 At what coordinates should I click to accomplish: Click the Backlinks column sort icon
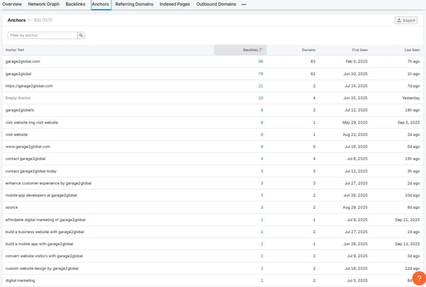tap(261, 50)
